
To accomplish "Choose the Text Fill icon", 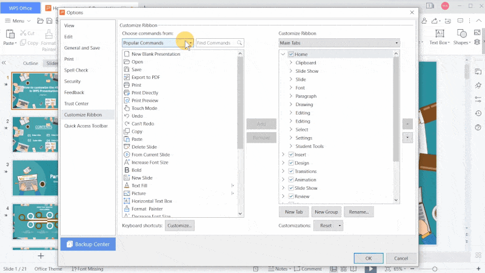I will 127,186.
